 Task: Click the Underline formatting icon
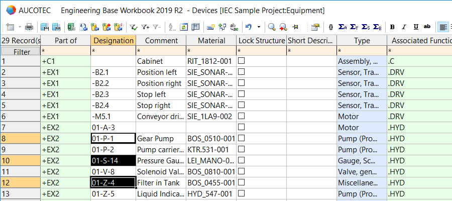416,27
